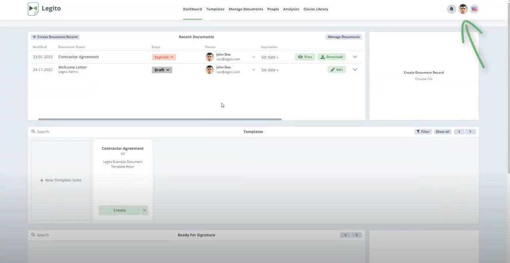Click the US flag language icon
Viewport: 510px width, 263px height.
click(474, 9)
